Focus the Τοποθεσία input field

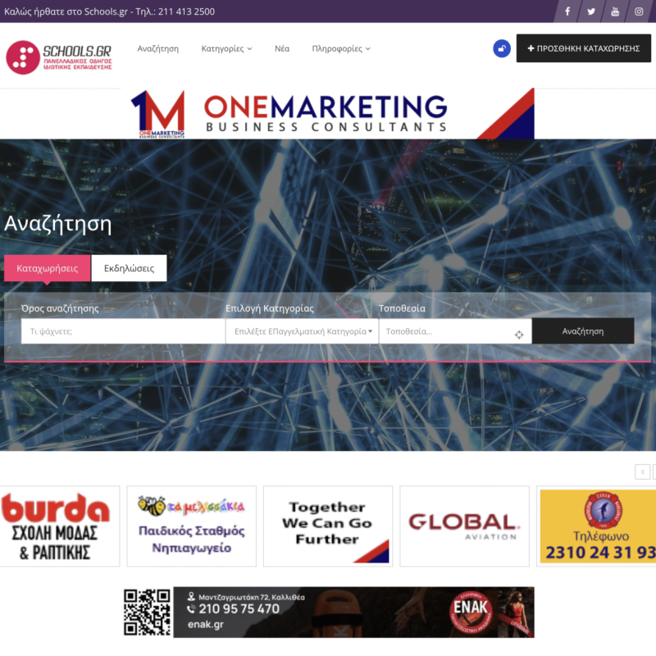click(x=447, y=331)
